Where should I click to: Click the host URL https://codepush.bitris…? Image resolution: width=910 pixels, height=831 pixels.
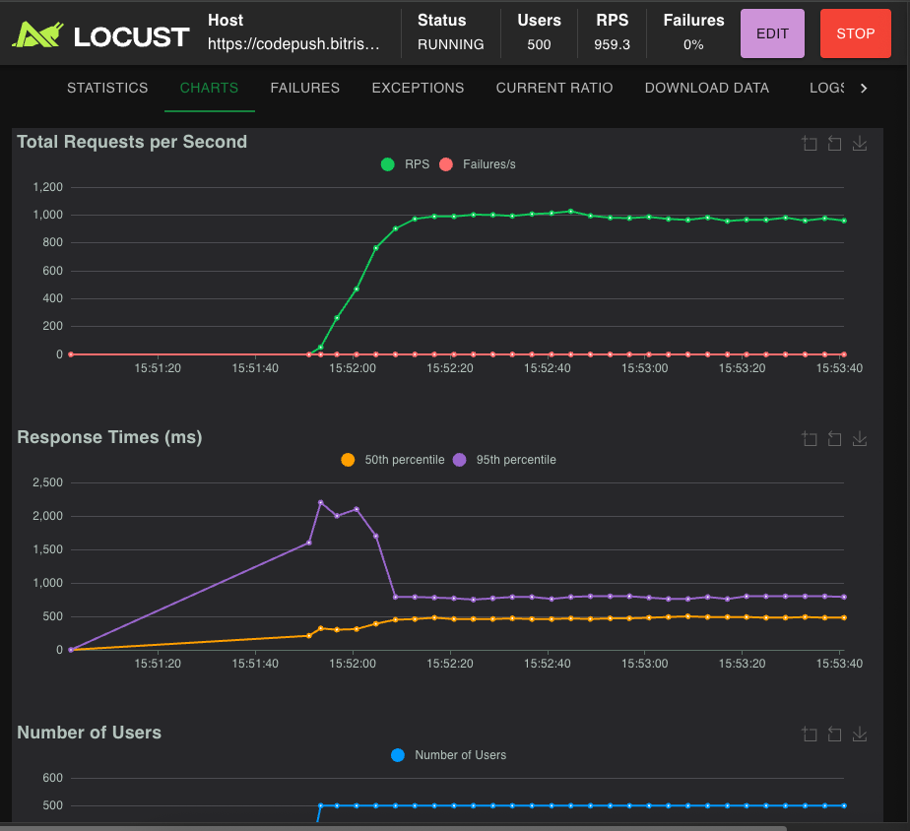[x=293, y=44]
